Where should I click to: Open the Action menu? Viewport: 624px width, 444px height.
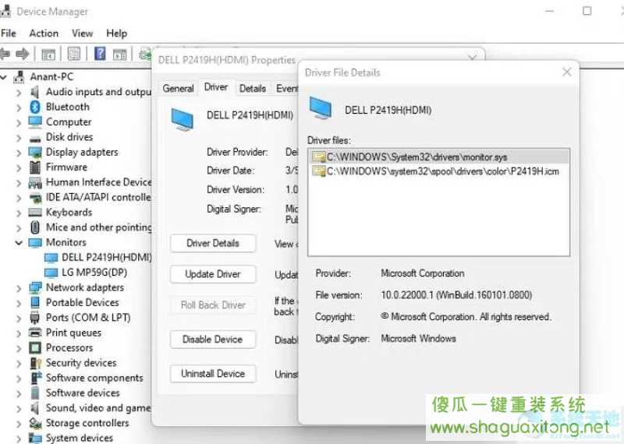click(44, 33)
